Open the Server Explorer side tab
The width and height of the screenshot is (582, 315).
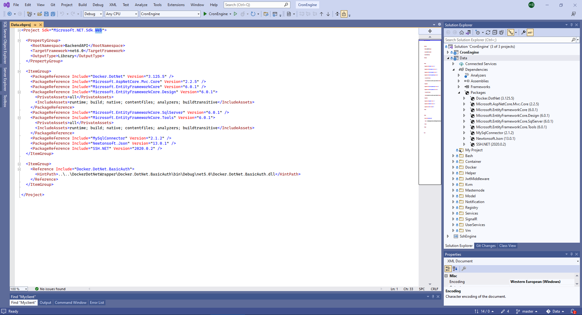point(5,79)
